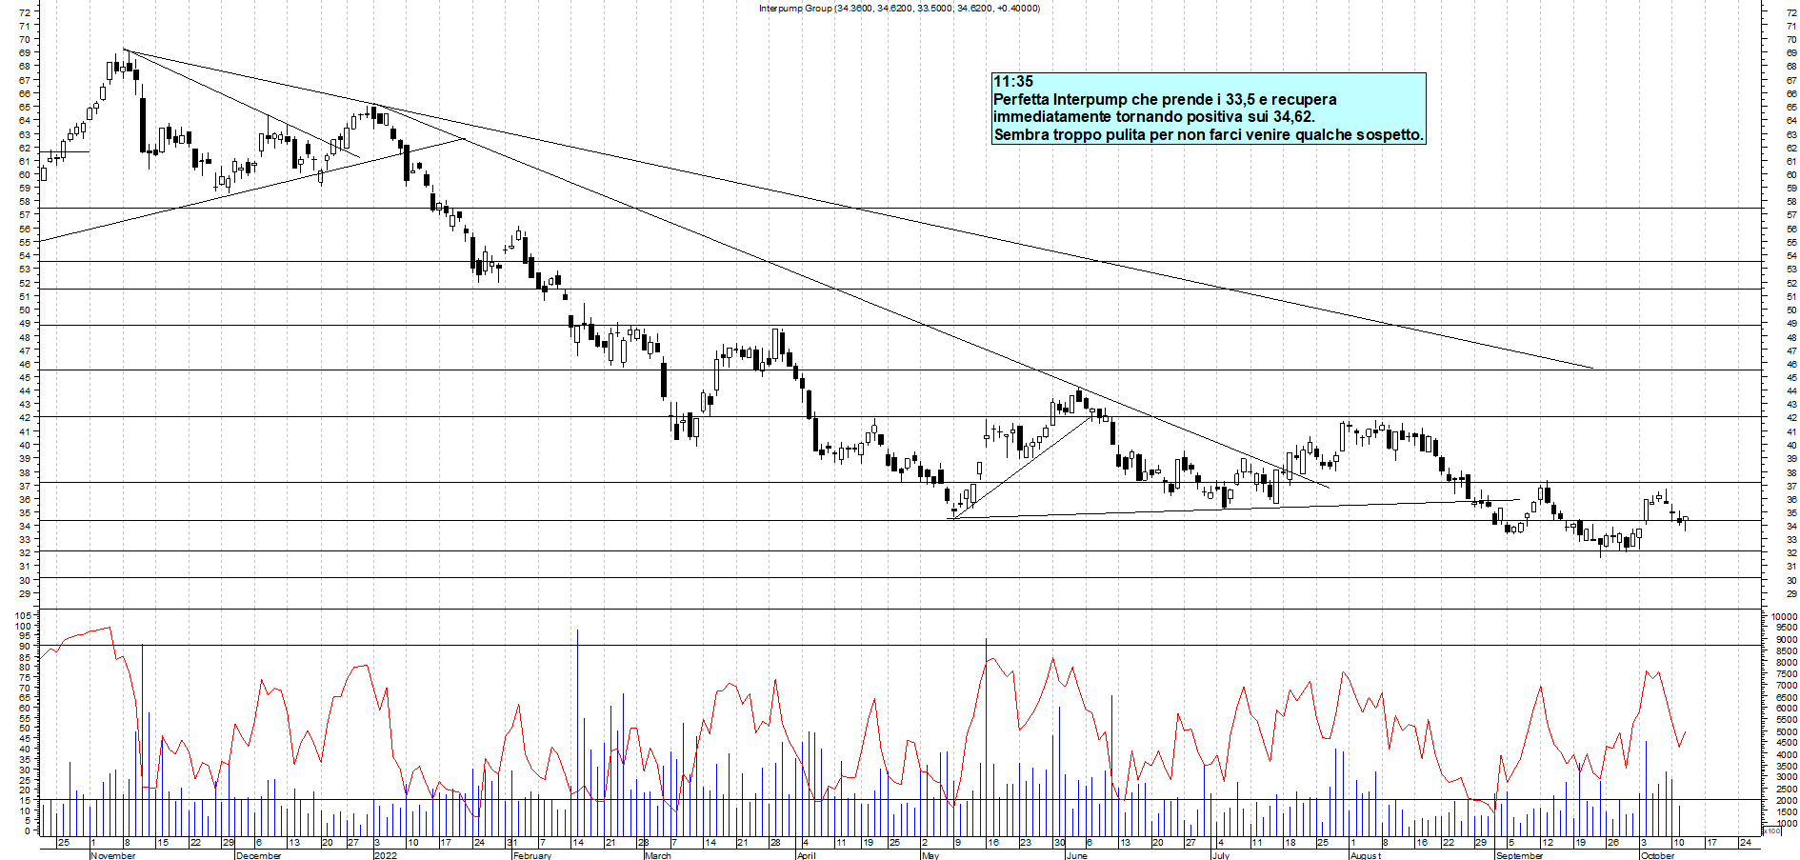Click the September label on the time axis

[1520, 855]
